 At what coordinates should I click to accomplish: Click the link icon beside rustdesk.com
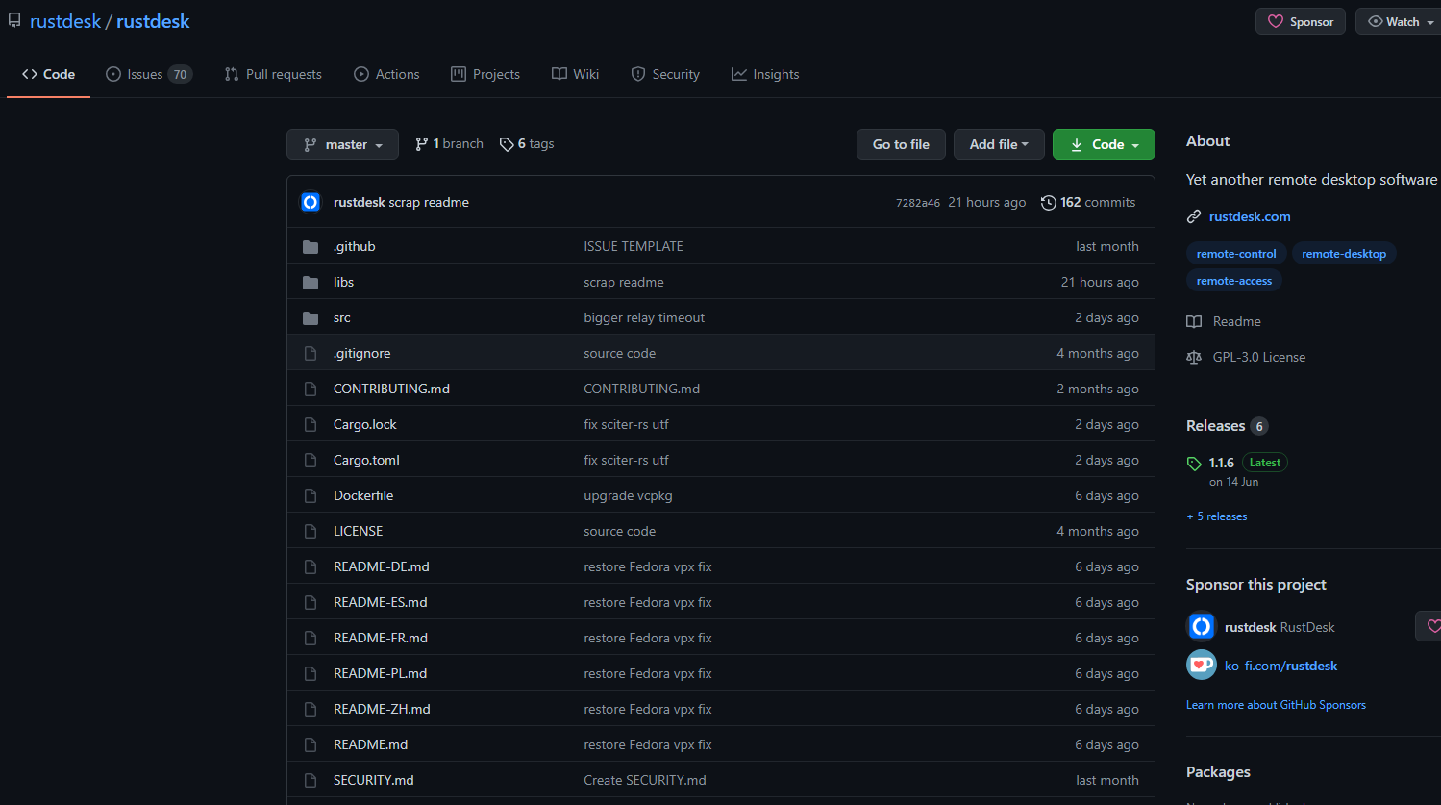[1194, 216]
